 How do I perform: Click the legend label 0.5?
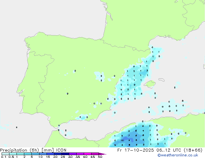(x=11, y=157)
